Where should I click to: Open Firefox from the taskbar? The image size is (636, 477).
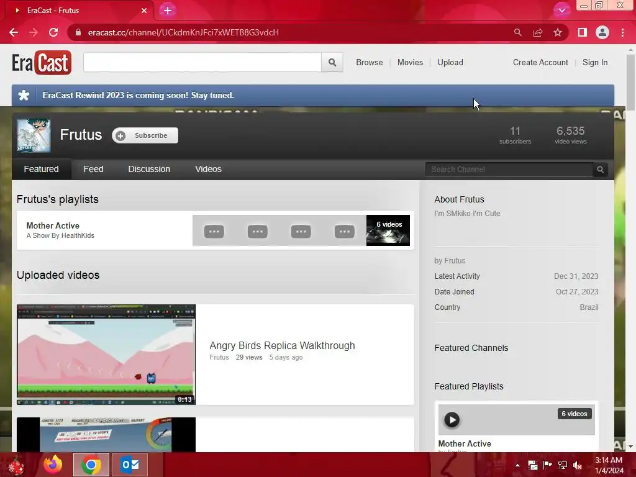pyautogui.click(x=53, y=465)
